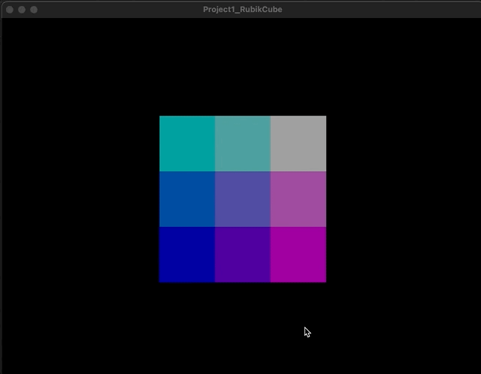Click the magenta bottom-right square

[298, 255]
